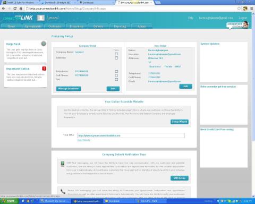Click the Setup Wizard button

point(180,122)
